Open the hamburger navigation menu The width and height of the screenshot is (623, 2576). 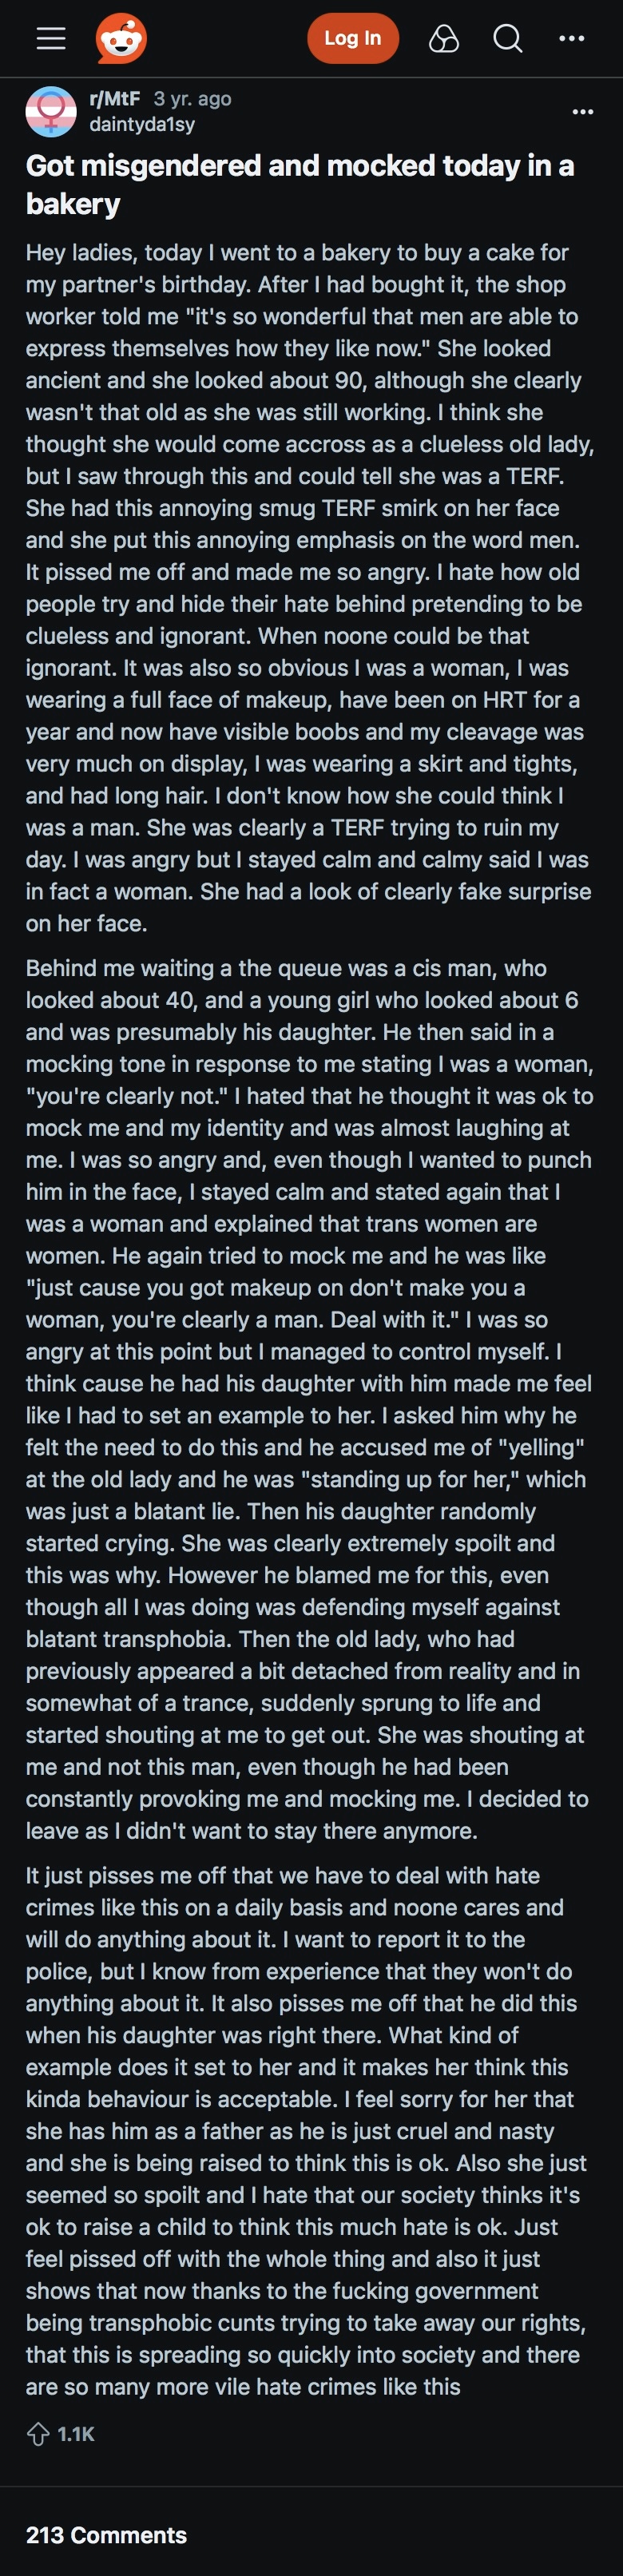tap(51, 39)
